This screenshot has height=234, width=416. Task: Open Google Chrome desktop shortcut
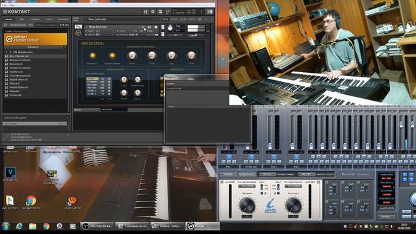point(31,202)
